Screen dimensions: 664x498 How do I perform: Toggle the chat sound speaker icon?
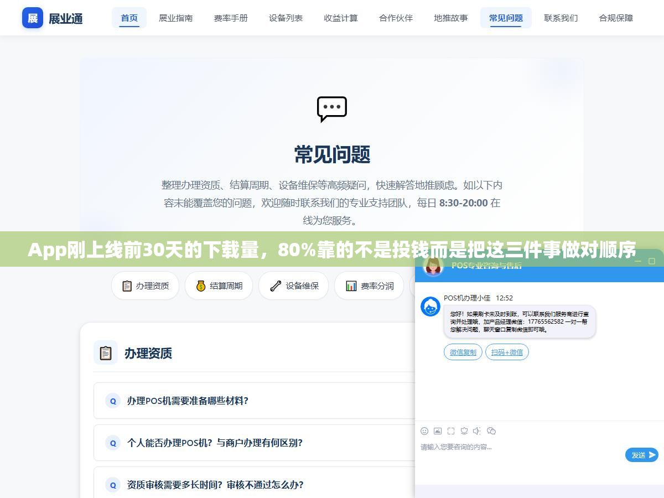tap(478, 431)
